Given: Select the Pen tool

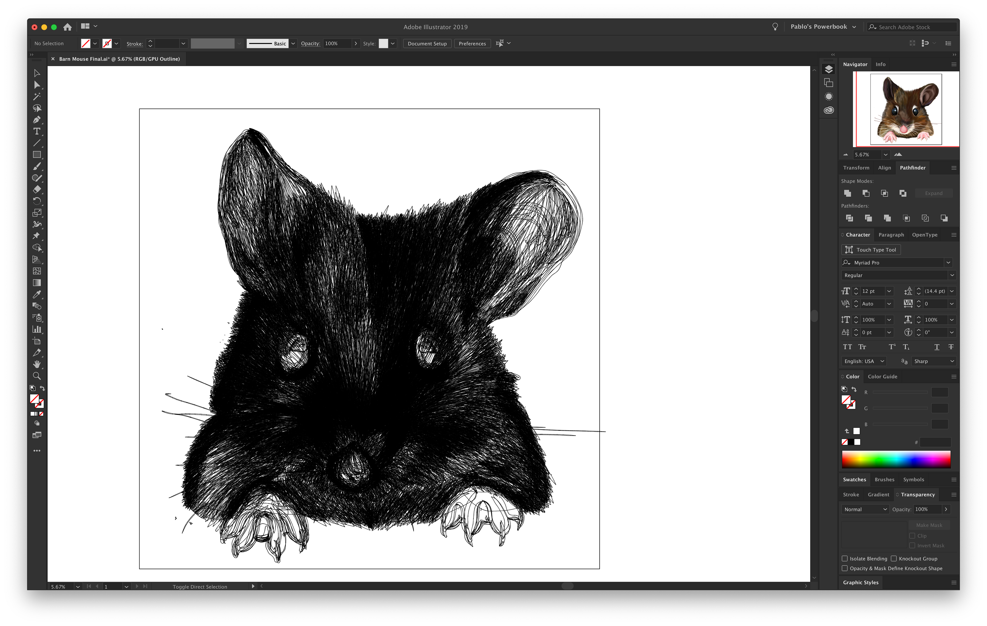Looking at the screenshot, I should click(x=36, y=120).
